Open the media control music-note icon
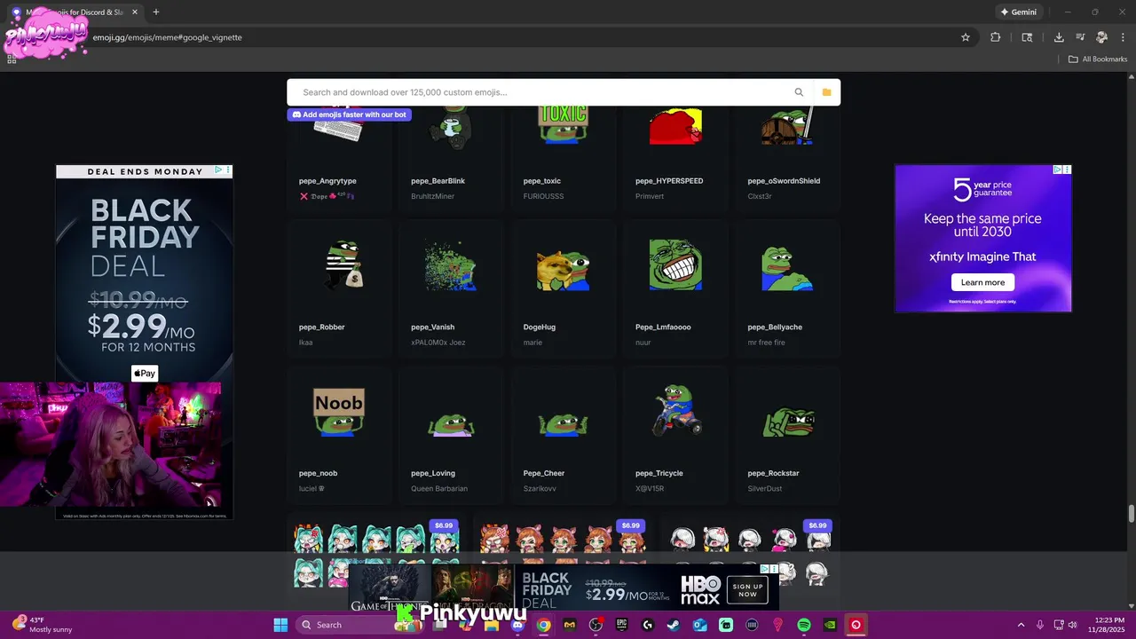 1080,37
